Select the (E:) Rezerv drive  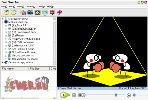(x=18, y=35)
